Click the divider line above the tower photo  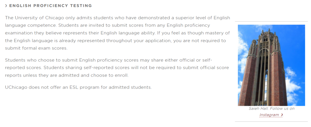pos(271,21)
